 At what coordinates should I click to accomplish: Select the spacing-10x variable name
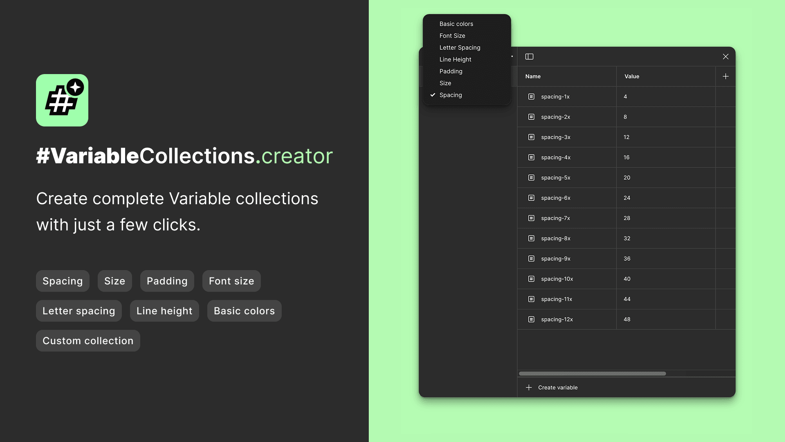[557, 279]
